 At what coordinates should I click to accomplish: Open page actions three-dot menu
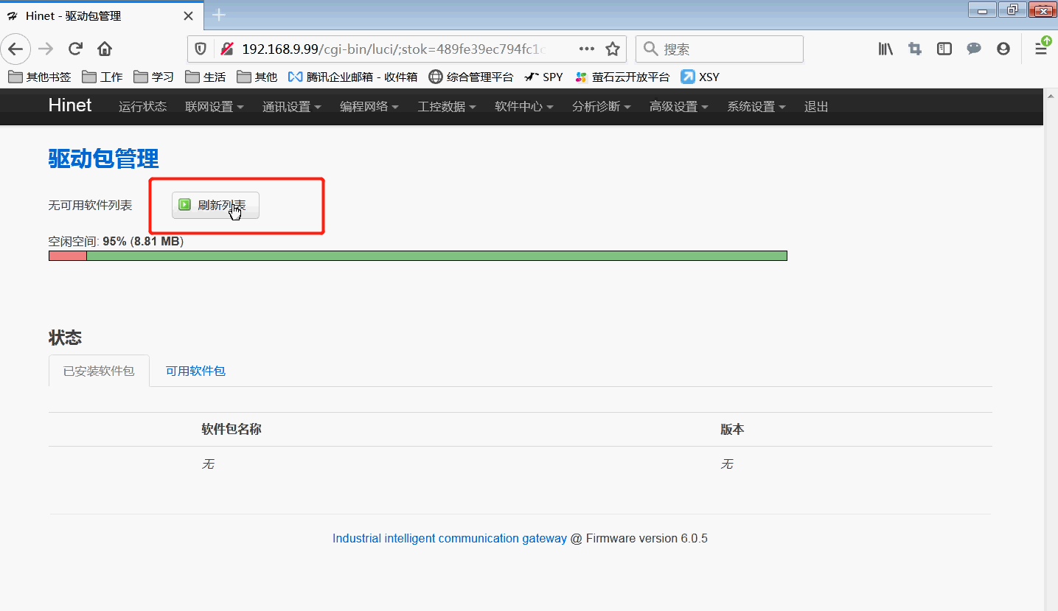click(587, 49)
